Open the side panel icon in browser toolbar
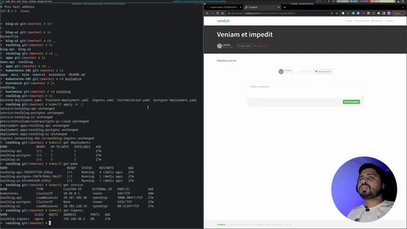This screenshot has height=229, width=407. [x=383, y=13]
